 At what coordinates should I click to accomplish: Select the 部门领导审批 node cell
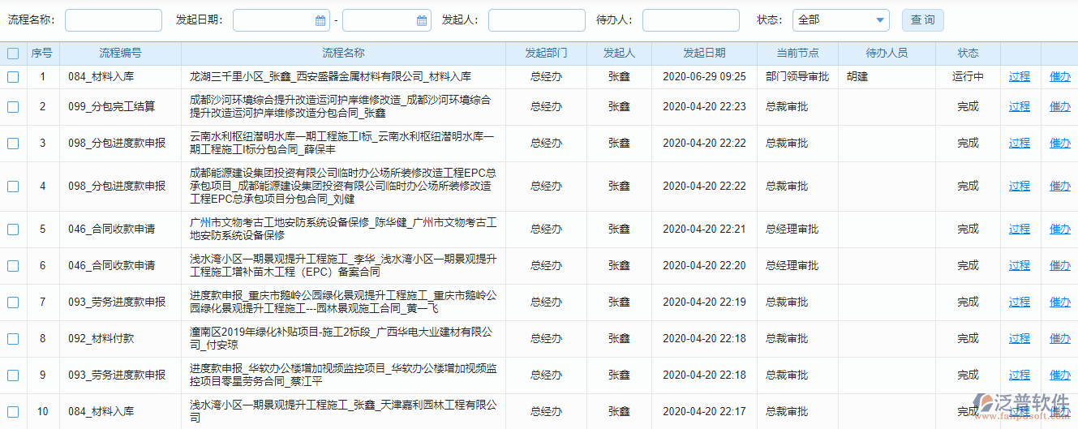point(797,77)
